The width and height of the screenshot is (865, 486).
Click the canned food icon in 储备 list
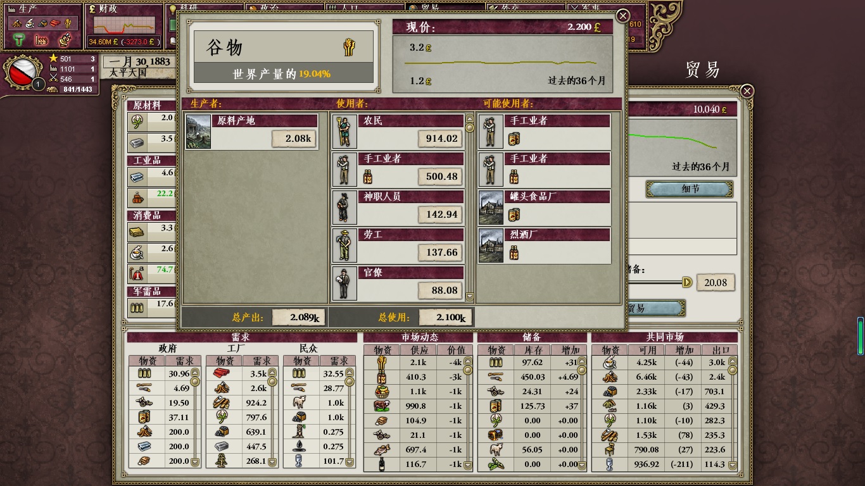pyautogui.click(x=495, y=406)
